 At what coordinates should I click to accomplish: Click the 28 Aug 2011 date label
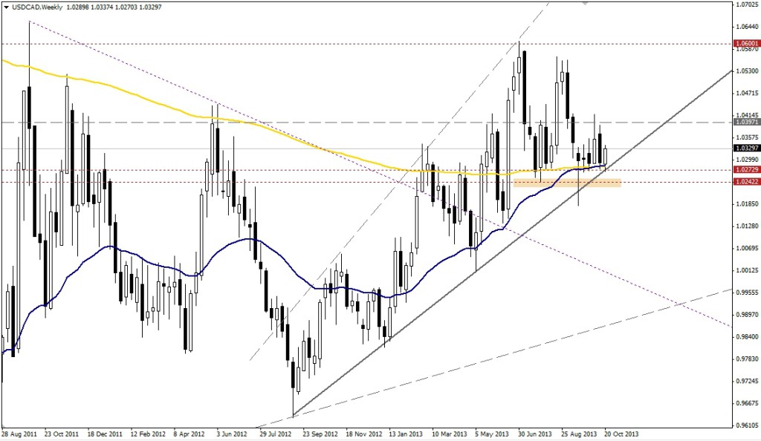[x=19, y=434]
